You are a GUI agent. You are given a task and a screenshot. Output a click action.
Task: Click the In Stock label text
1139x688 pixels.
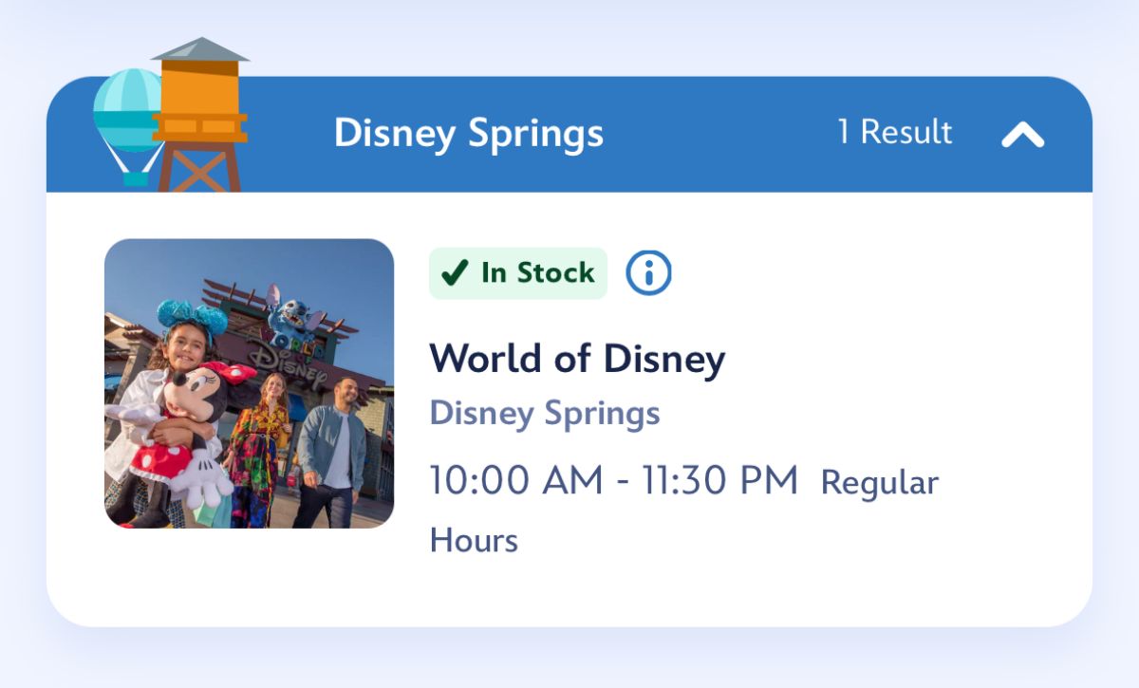coord(537,273)
